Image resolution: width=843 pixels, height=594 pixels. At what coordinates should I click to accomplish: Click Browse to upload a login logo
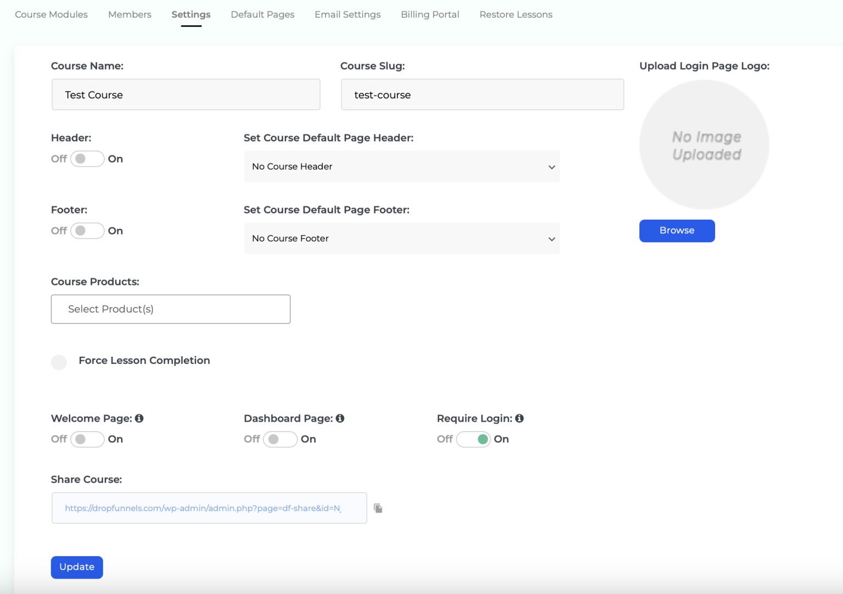point(677,231)
